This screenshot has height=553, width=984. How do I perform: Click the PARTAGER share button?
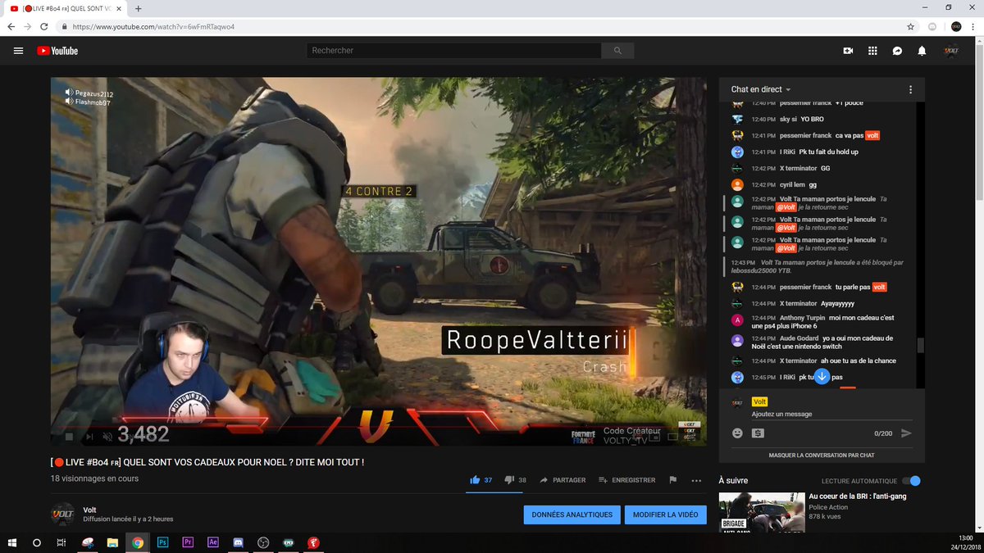tap(563, 480)
